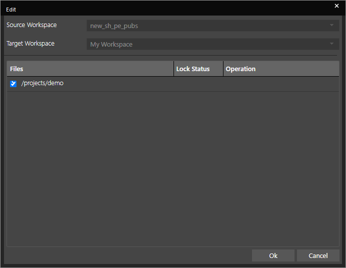This screenshot has width=346, height=268.
Task: Sort by the Files column header
Action: click(x=90, y=69)
